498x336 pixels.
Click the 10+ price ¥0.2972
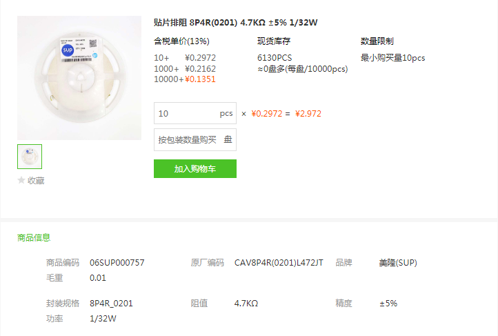(x=200, y=58)
